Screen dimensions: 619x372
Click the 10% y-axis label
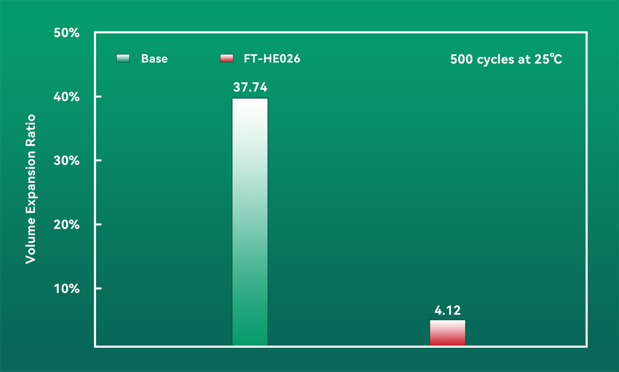(66, 289)
